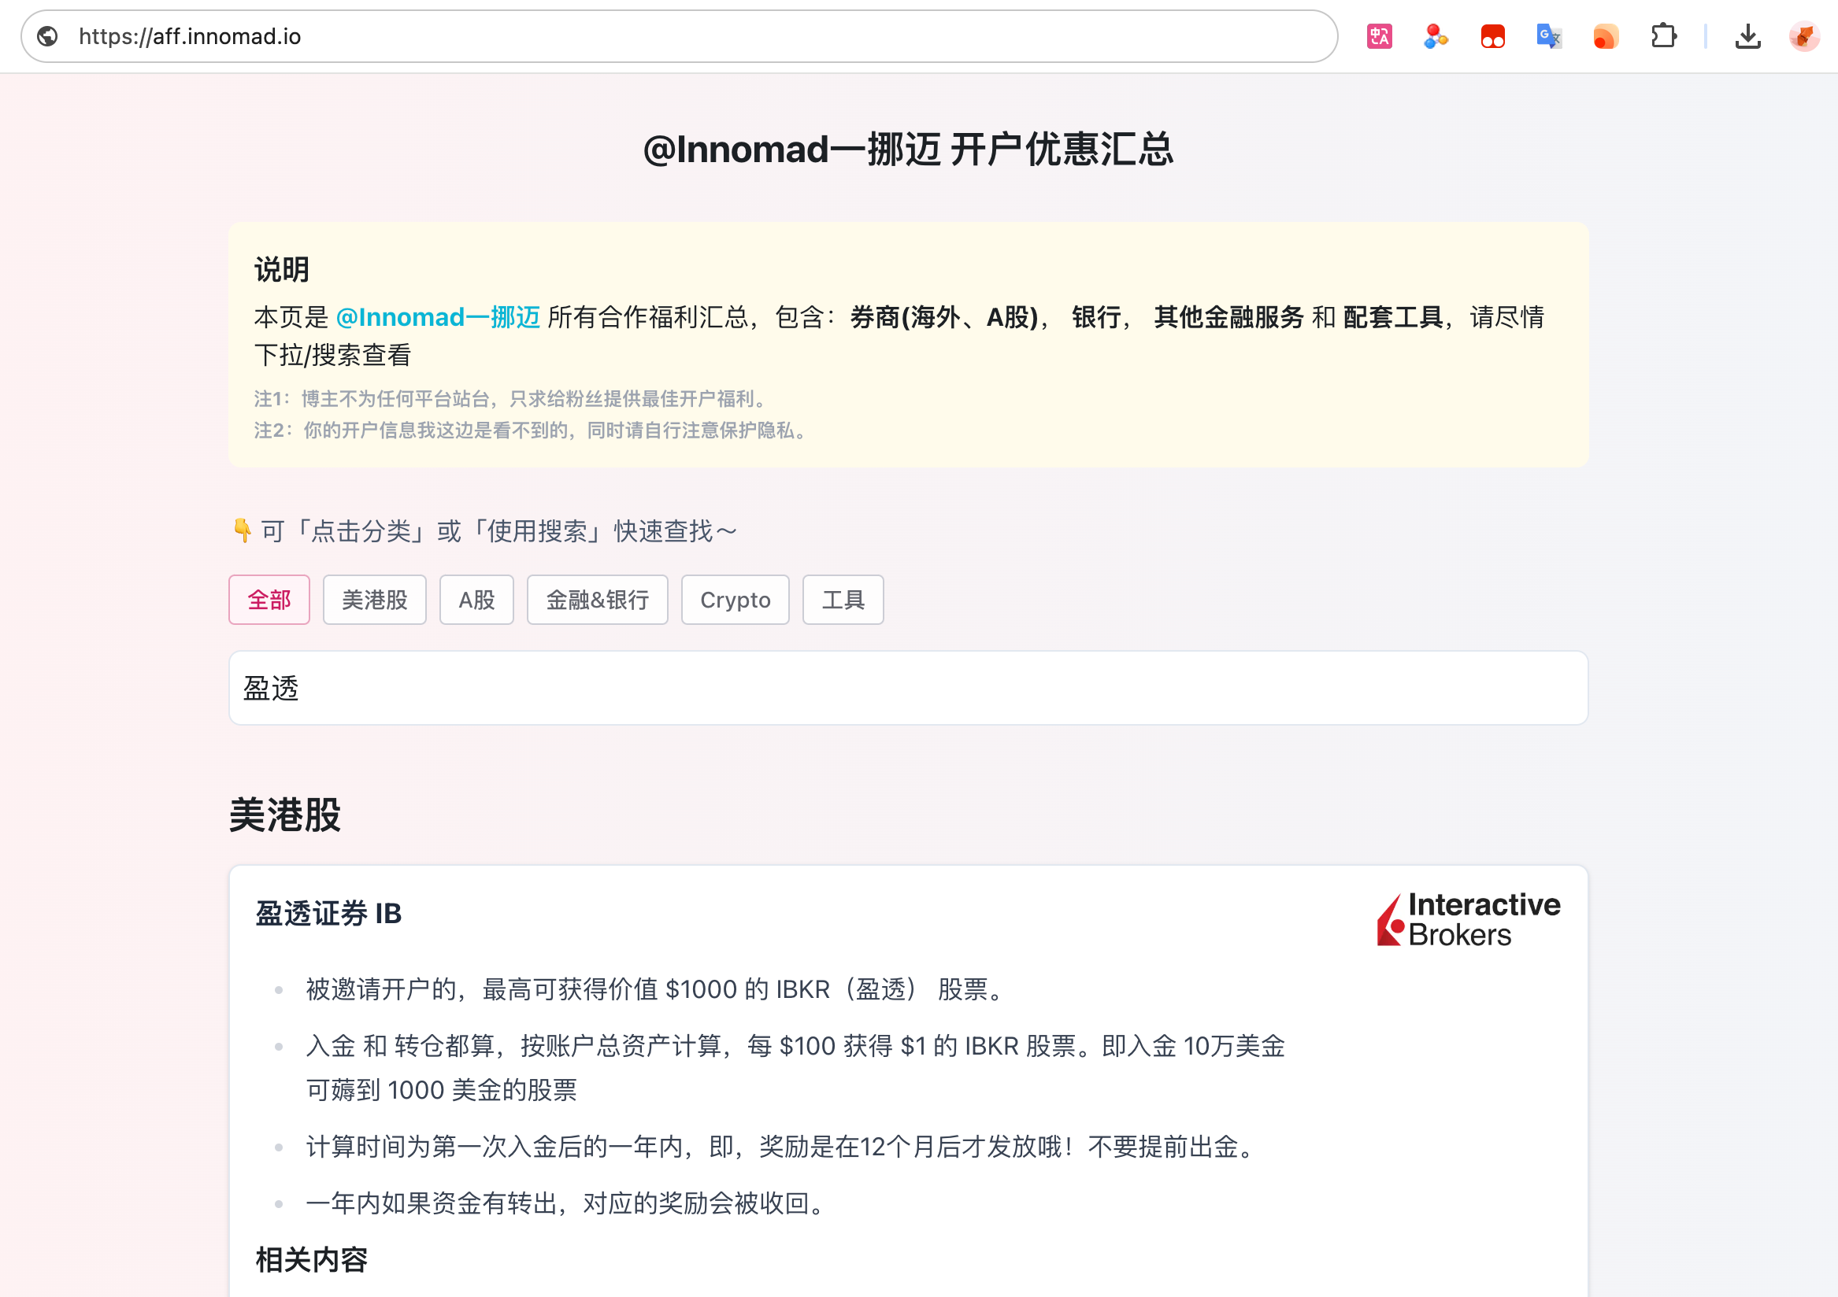1838x1297 pixels.
Task: Click the search box containing 盈透
Action: 908,688
